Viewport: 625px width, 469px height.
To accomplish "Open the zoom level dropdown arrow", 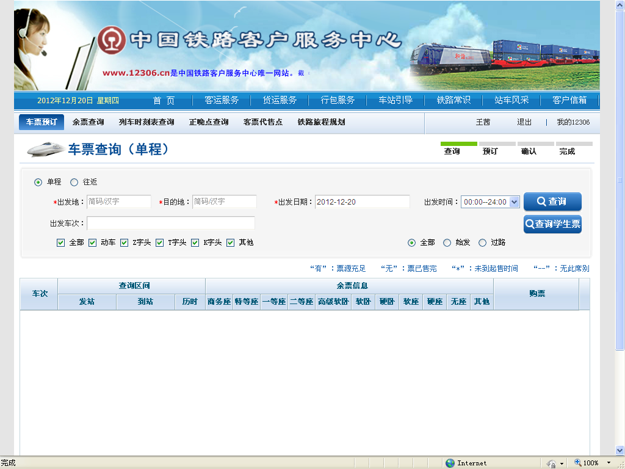I will [609, 463].
